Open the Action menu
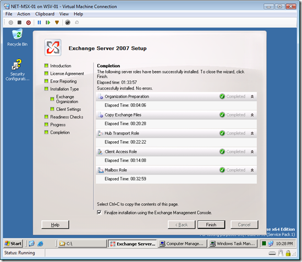The width and height of the screenshot is (302, 262). (x=24, y=14)
